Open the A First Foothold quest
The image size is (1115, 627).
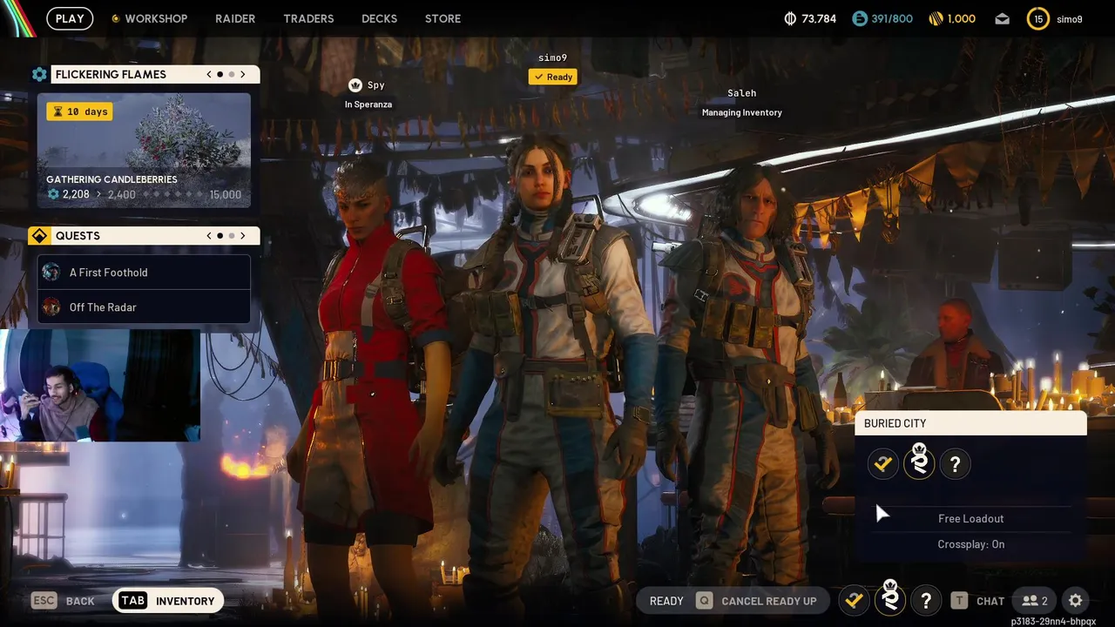click(144, 273)
